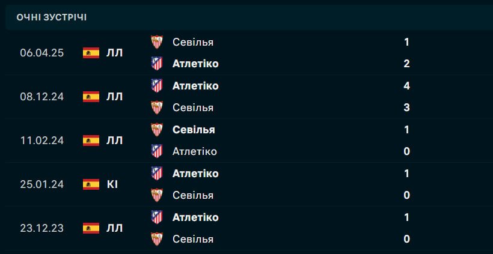The image size is (493, 254).
Task: Click Sevilla's score 3 in 08.12.24 match
Action: click(x=407, y=107)
